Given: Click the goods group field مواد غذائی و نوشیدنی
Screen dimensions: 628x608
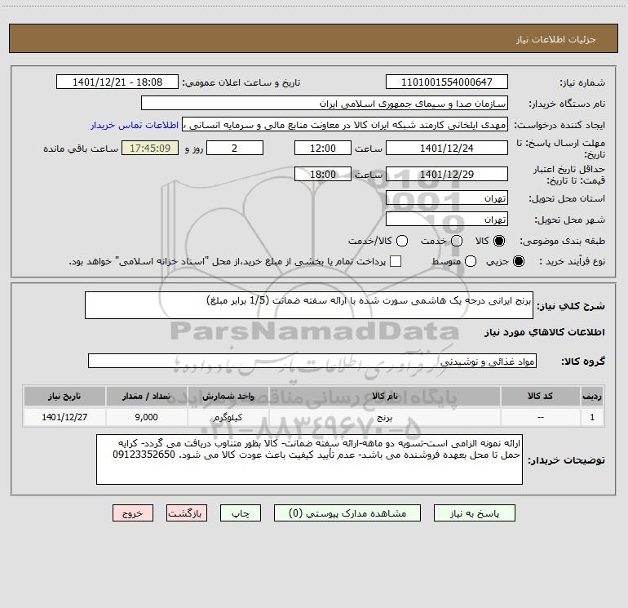Looking at the screenshot, I should pos(312,361).
